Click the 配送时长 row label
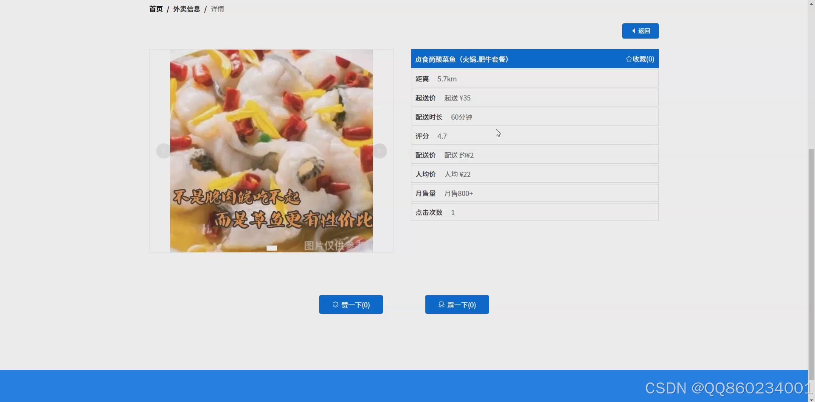This screenshot has height=402, width=815. tap(429, 117)
